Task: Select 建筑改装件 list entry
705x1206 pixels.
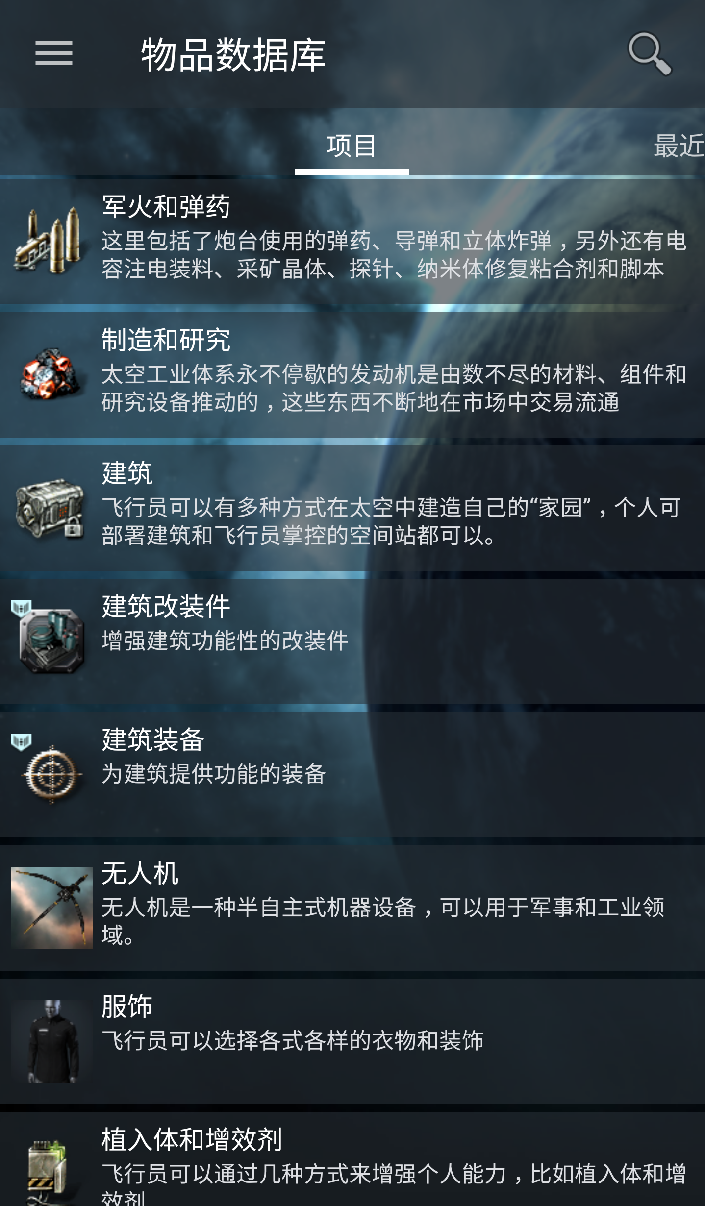Action: tap(352, 641)
